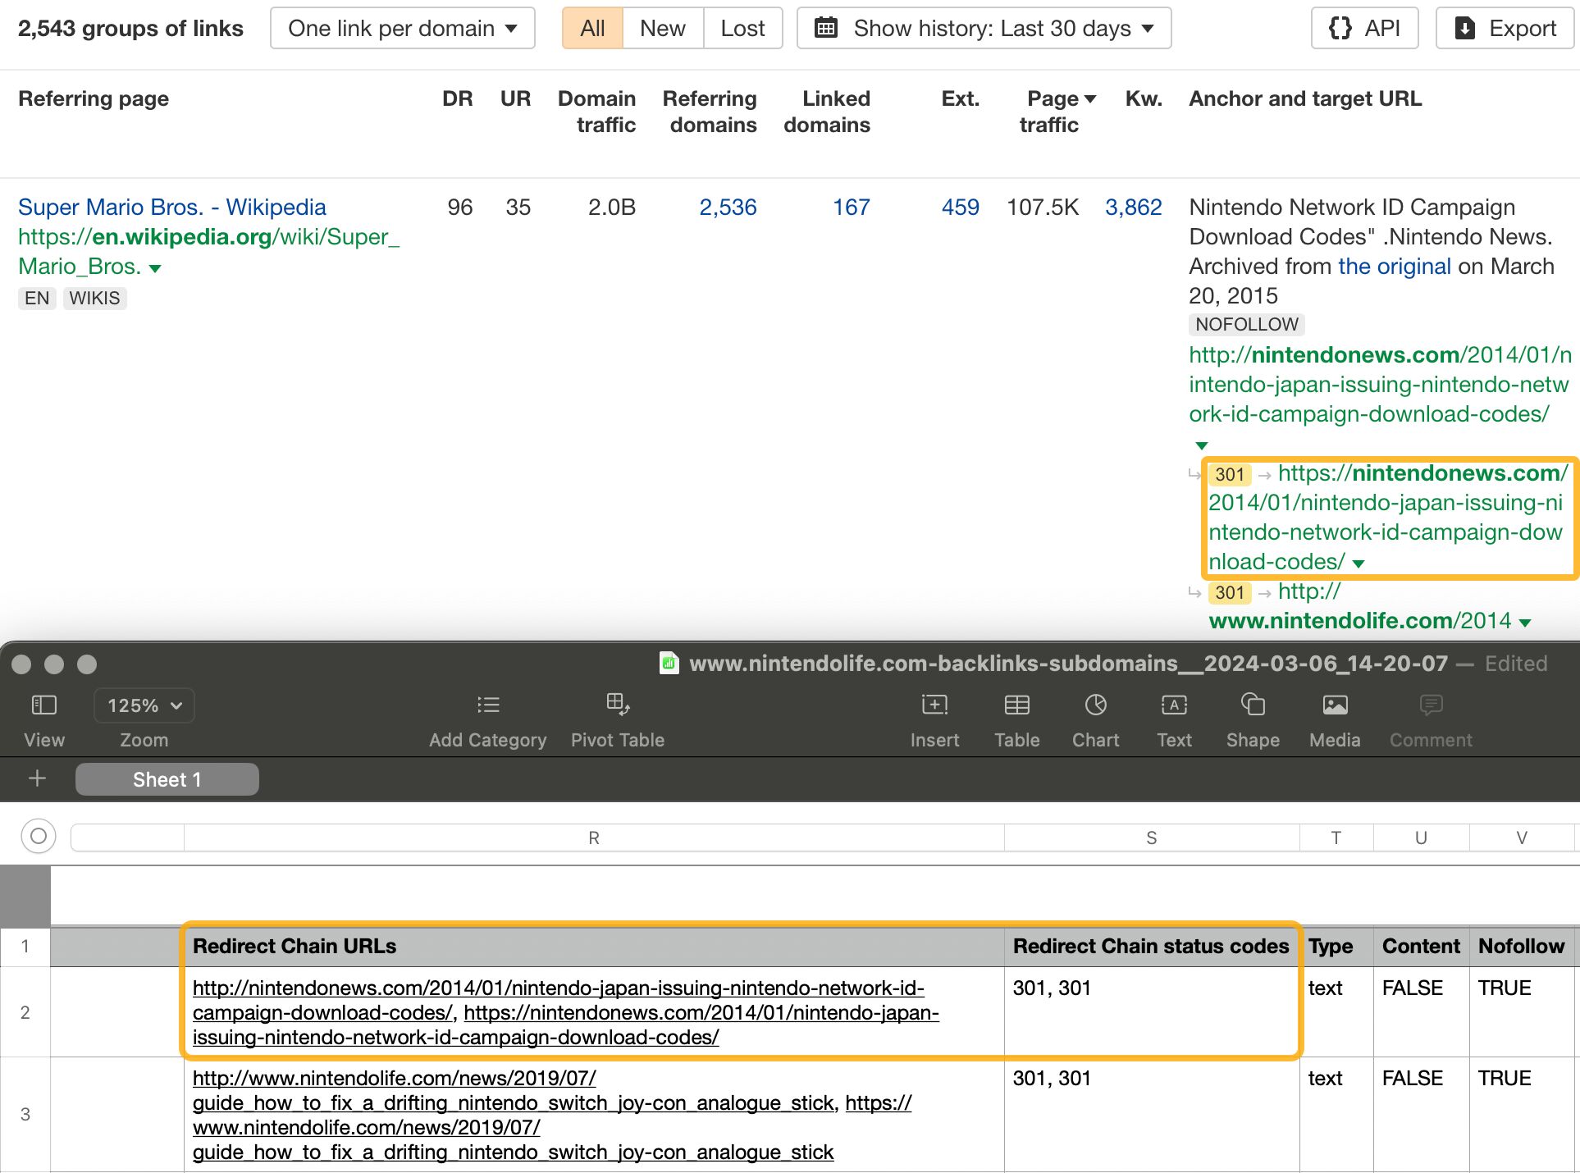The width and height of the screenshot is (1580, 1173).
Task: Switch to Sheet 1 tab
Action: [x=167, y=779]
